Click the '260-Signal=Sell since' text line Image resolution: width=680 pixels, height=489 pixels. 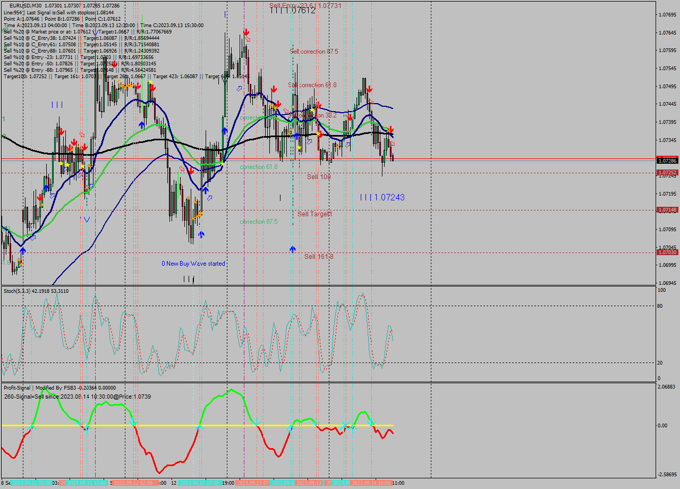(x=77, y=397)
